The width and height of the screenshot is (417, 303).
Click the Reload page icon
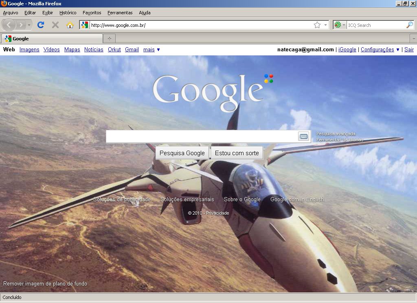click(x=41, y=25)
